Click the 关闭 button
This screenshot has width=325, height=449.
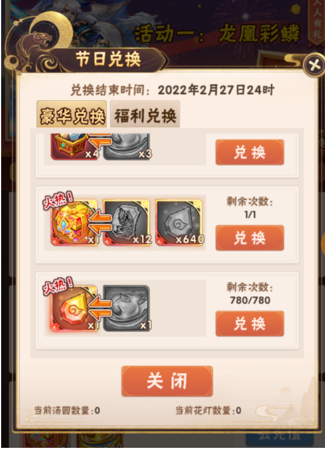(167, 381)
